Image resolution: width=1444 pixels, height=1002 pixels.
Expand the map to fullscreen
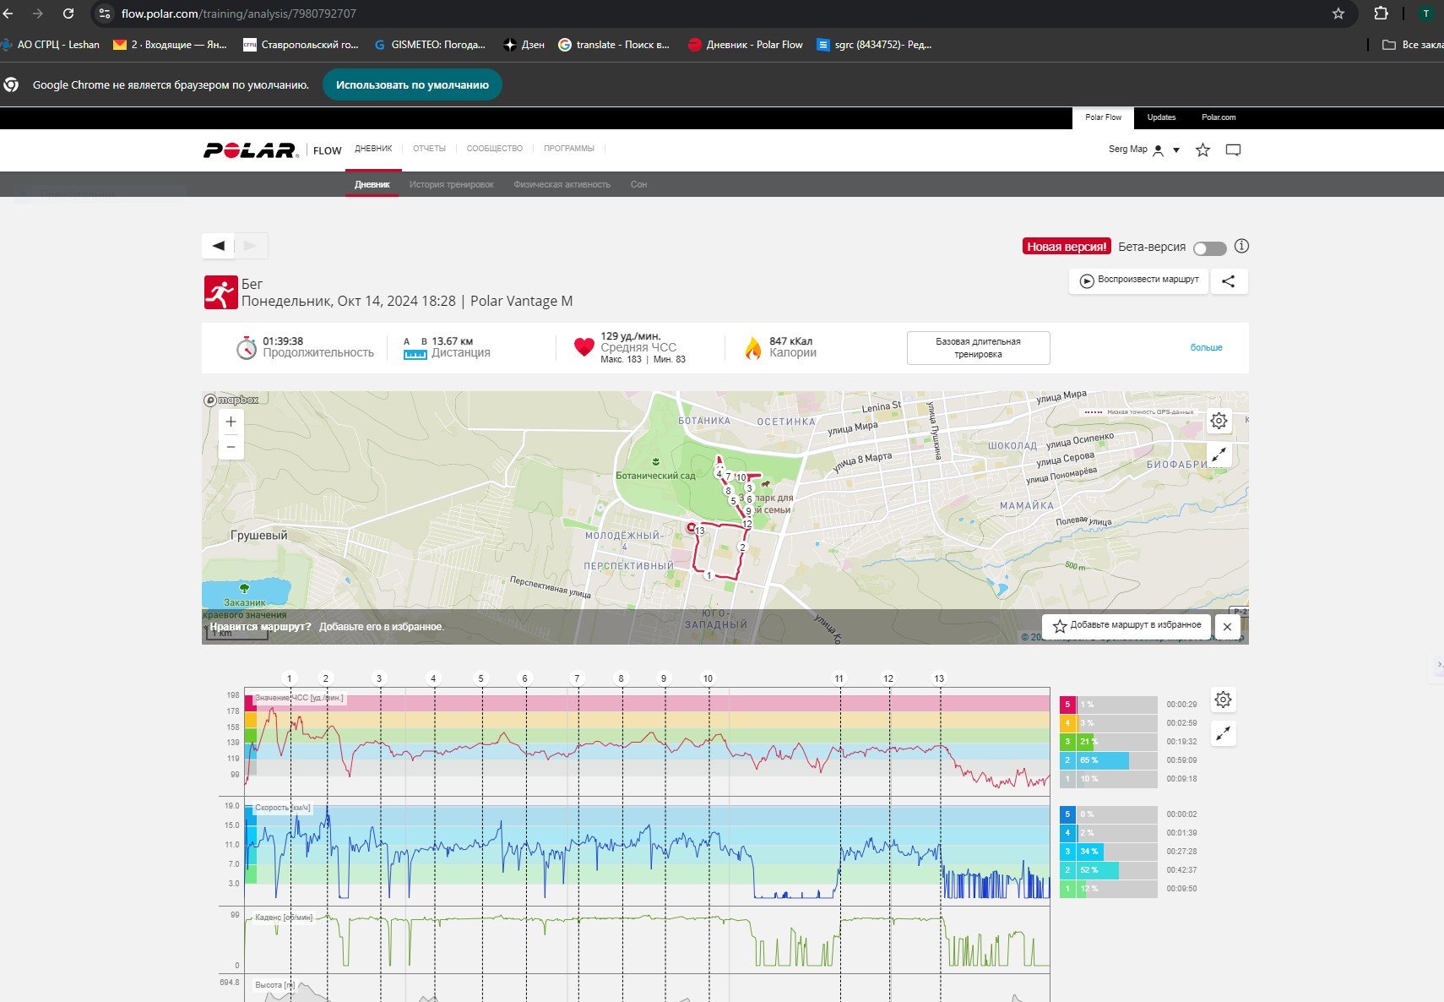pyautogui.click(x=1219, y=455)
